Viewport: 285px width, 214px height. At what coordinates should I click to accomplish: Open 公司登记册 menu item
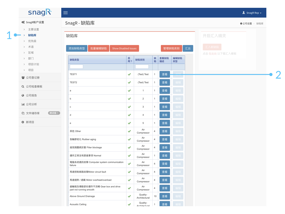40,77
